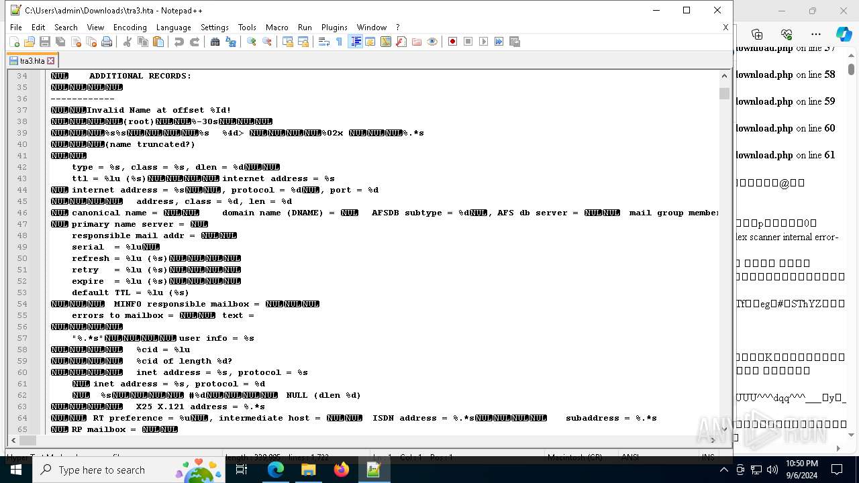Image resolution: width=859 pixels, height=483 pixels.
Task: Open the Language menu
Action: 173,28
